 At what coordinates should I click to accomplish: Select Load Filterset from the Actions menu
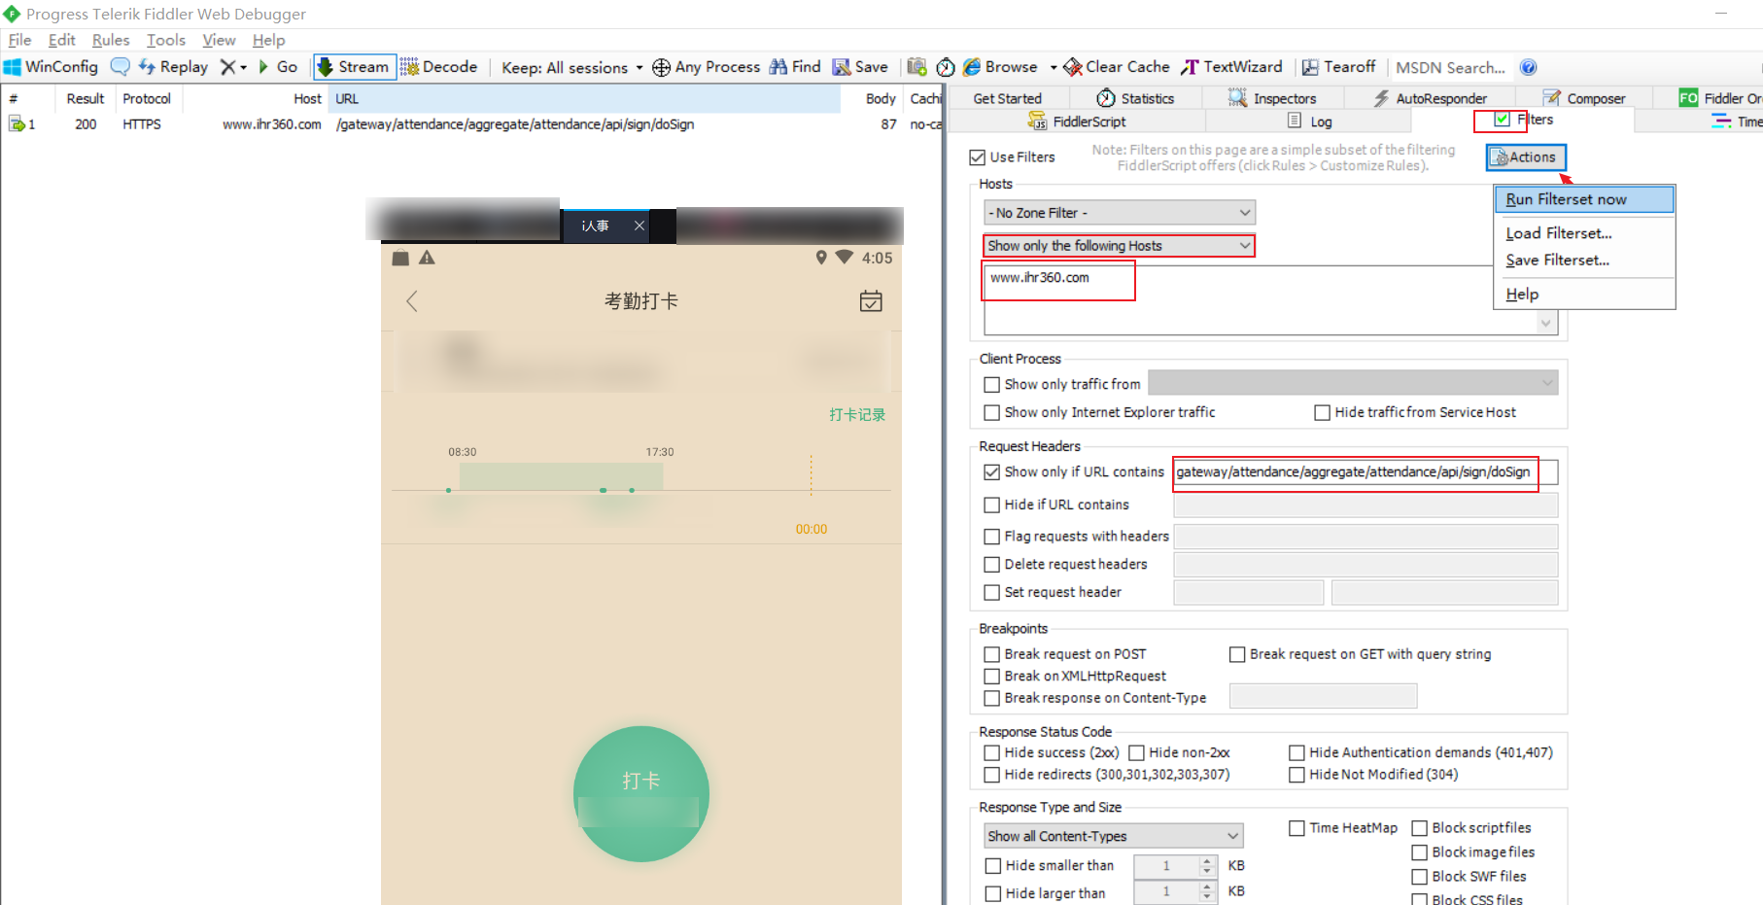click(x=1558, y=233)
